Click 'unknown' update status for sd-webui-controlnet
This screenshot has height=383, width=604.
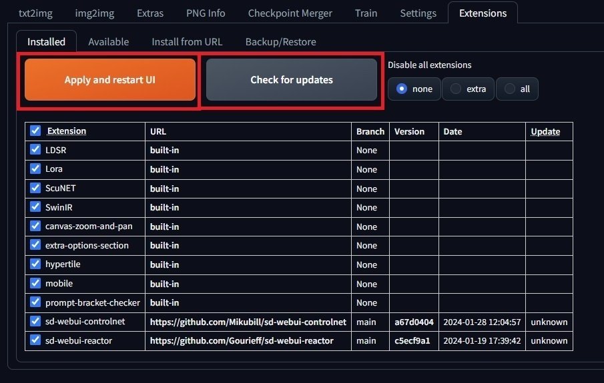tap(549, 322)
